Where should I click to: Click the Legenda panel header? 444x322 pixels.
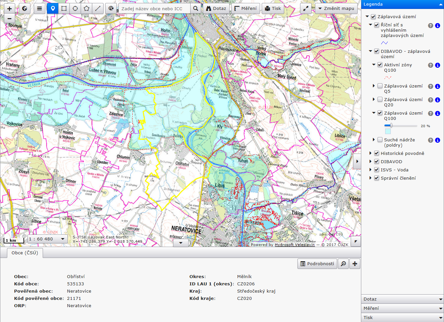pos(403,4)
